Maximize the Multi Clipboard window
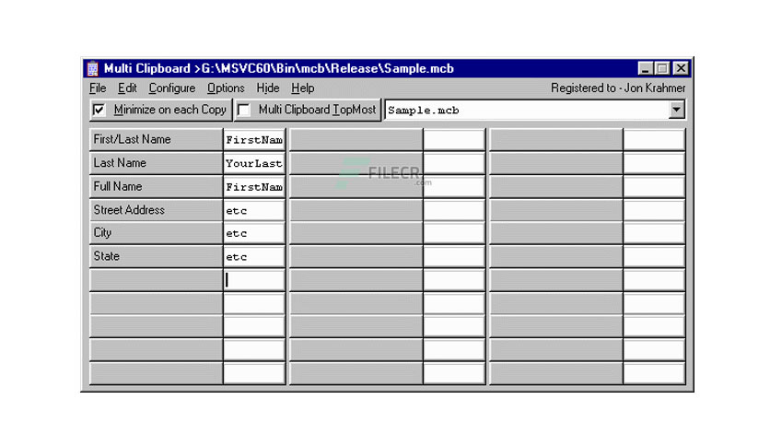Viewport: 770px width, 446px height. (662, 68)
